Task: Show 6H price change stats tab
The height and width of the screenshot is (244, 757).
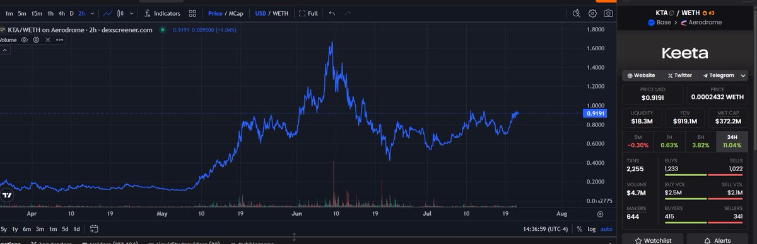Action: [701, 142]
